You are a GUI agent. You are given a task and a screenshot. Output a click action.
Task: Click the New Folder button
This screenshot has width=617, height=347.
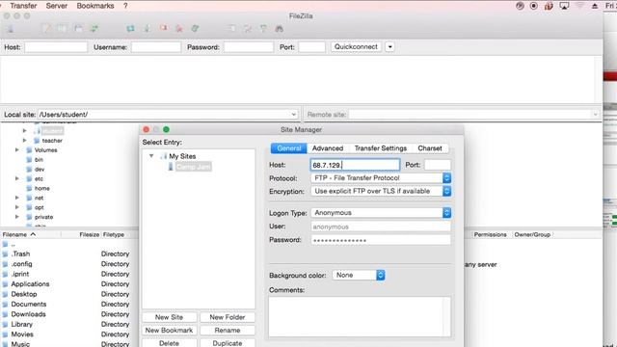(x=228, y=317)
